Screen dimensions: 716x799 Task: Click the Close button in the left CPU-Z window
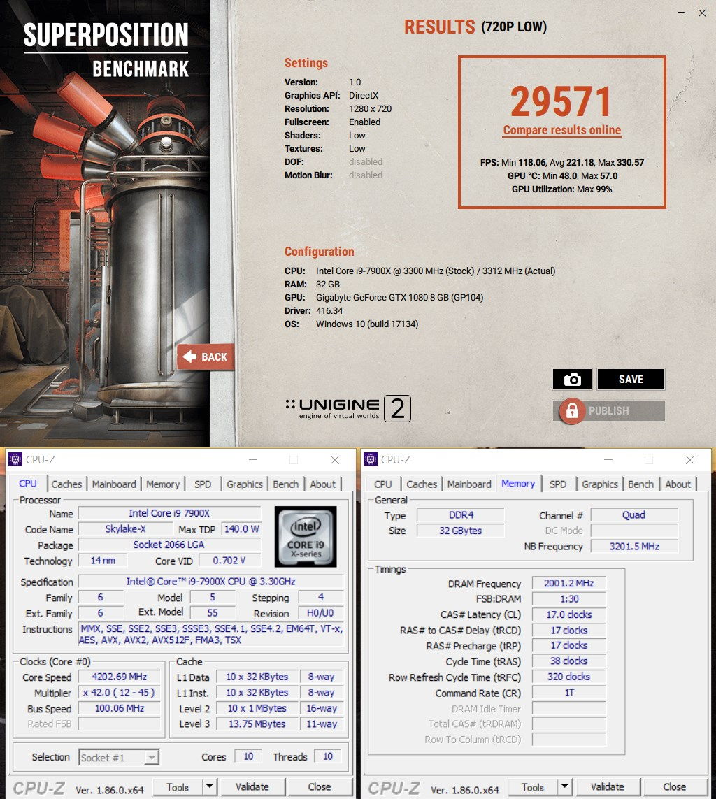click(x=320, y=787)
